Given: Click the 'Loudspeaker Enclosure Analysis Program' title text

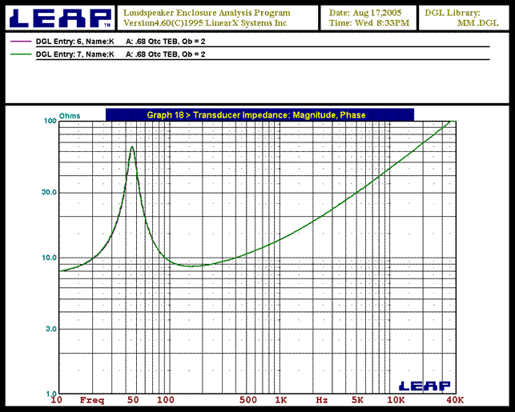Looking at the screenshot, I should pos(207,13).
